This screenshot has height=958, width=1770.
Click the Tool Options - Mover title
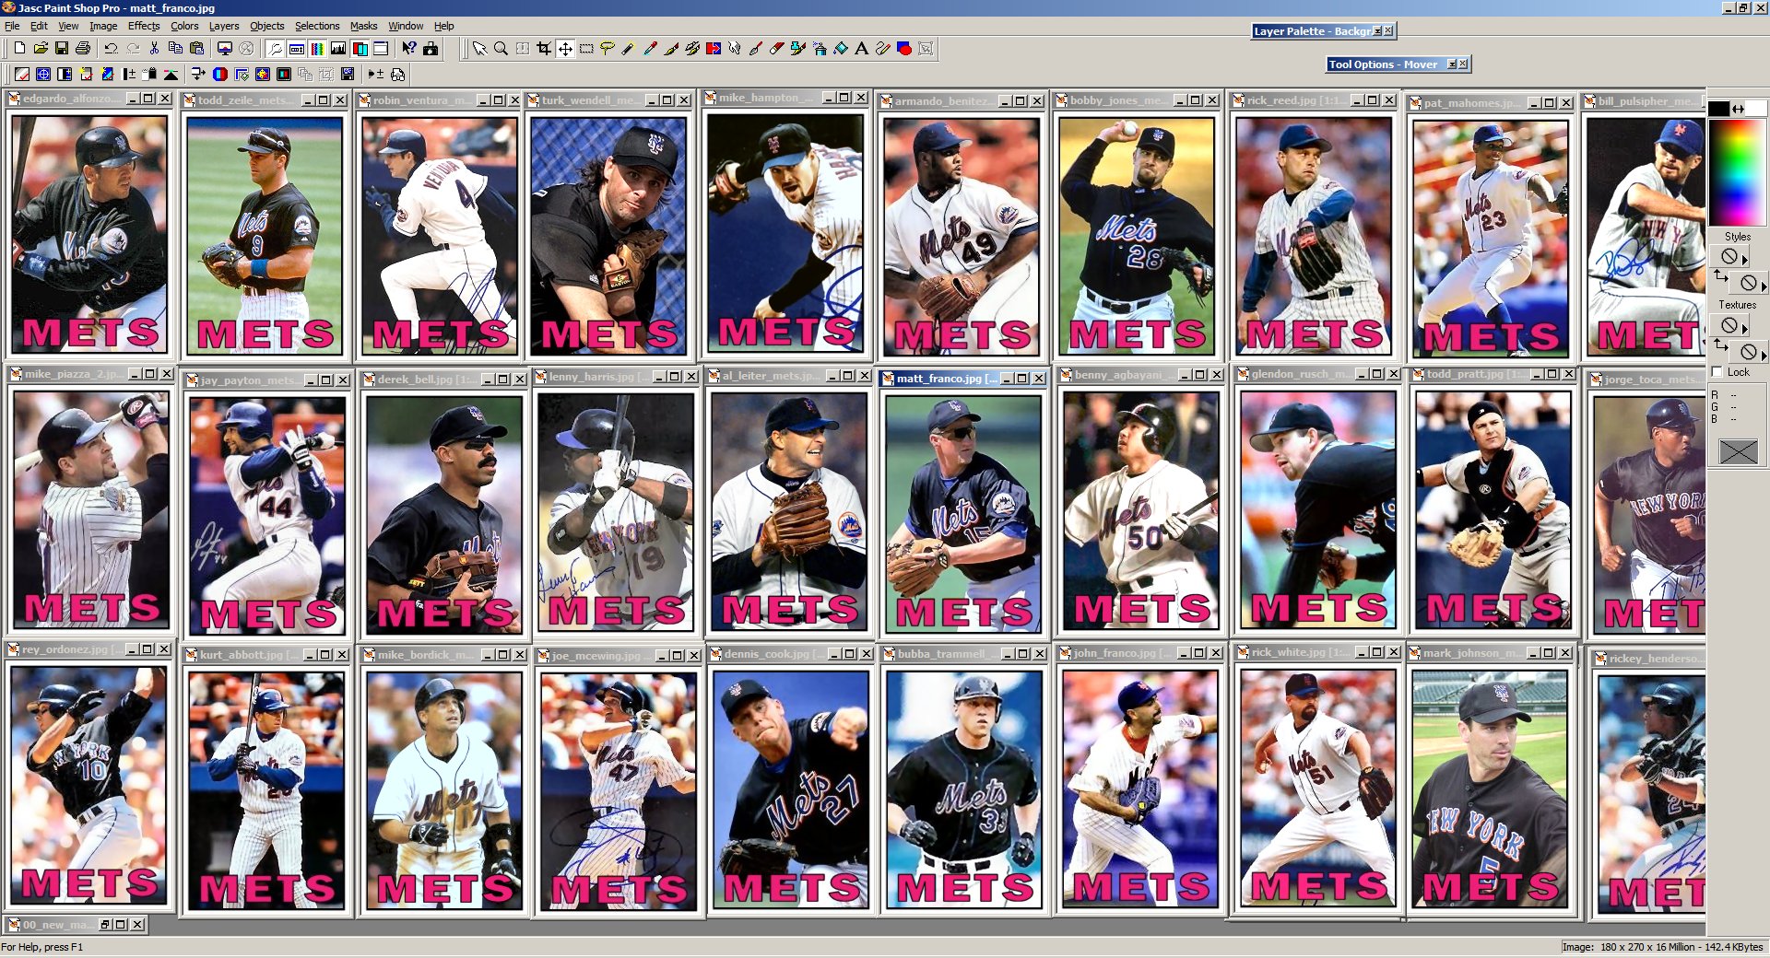pos(1383,64)
